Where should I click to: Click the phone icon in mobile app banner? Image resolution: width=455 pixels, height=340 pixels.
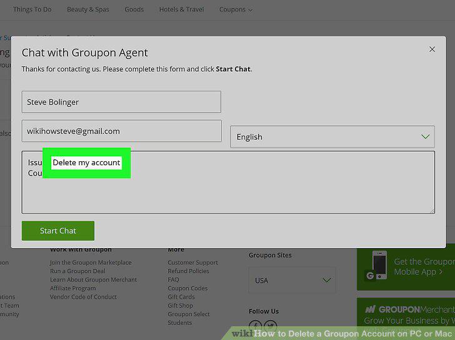tap(379, 265)
